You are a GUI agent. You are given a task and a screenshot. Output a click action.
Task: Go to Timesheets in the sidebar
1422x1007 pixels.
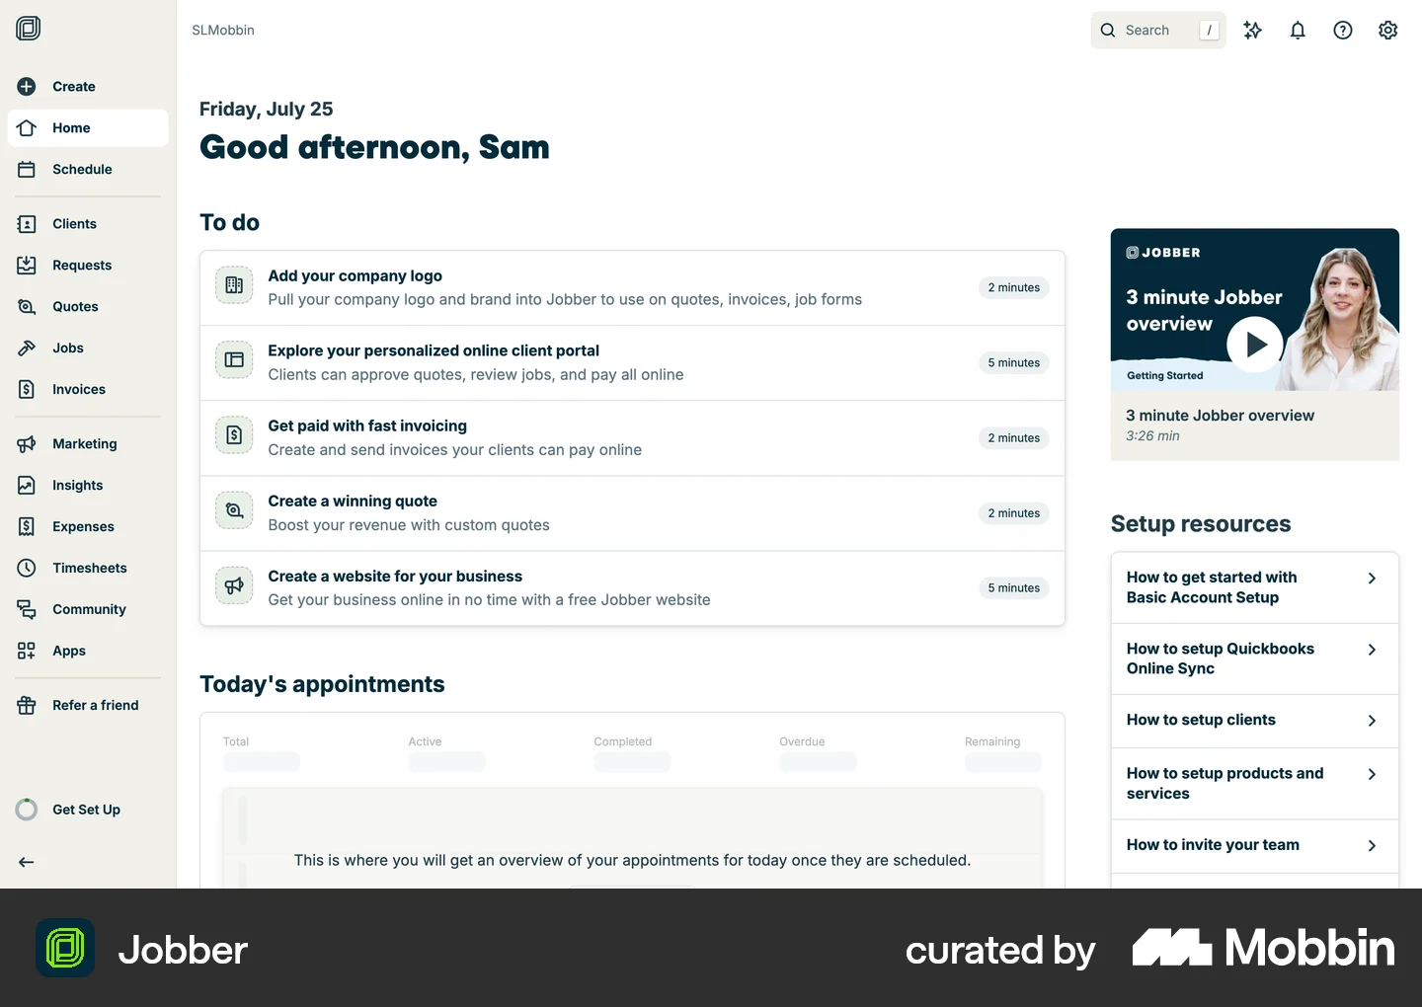tap(88, 569)
